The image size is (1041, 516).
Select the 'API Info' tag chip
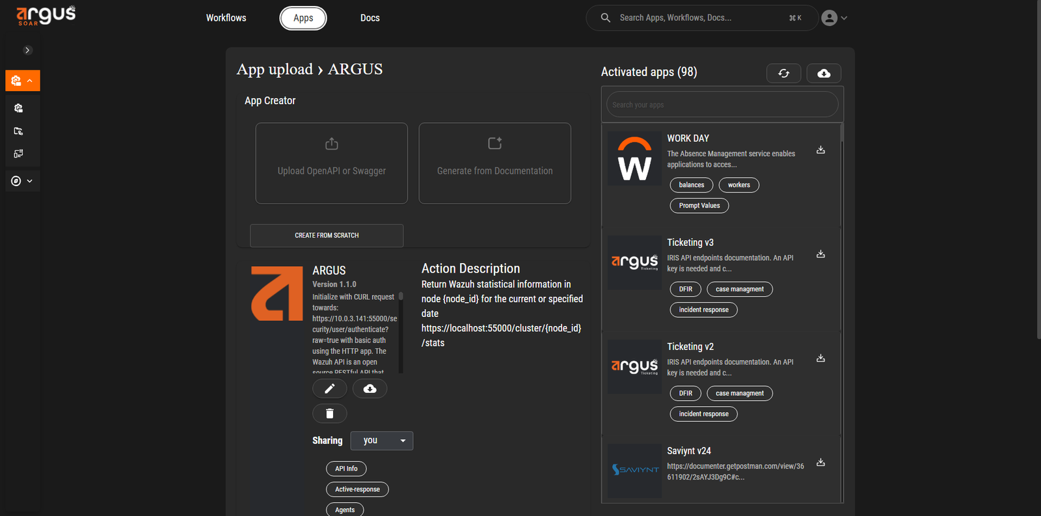click(x=346, y=468)
